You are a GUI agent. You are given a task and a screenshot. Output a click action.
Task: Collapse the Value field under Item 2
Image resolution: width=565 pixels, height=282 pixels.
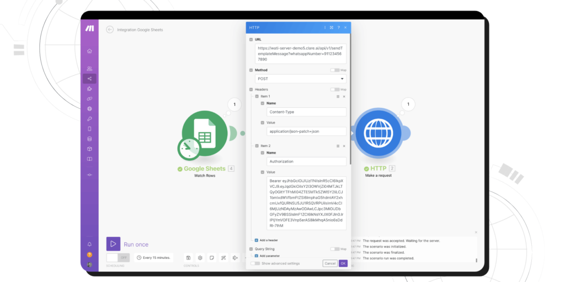click(x=262, y=172)
